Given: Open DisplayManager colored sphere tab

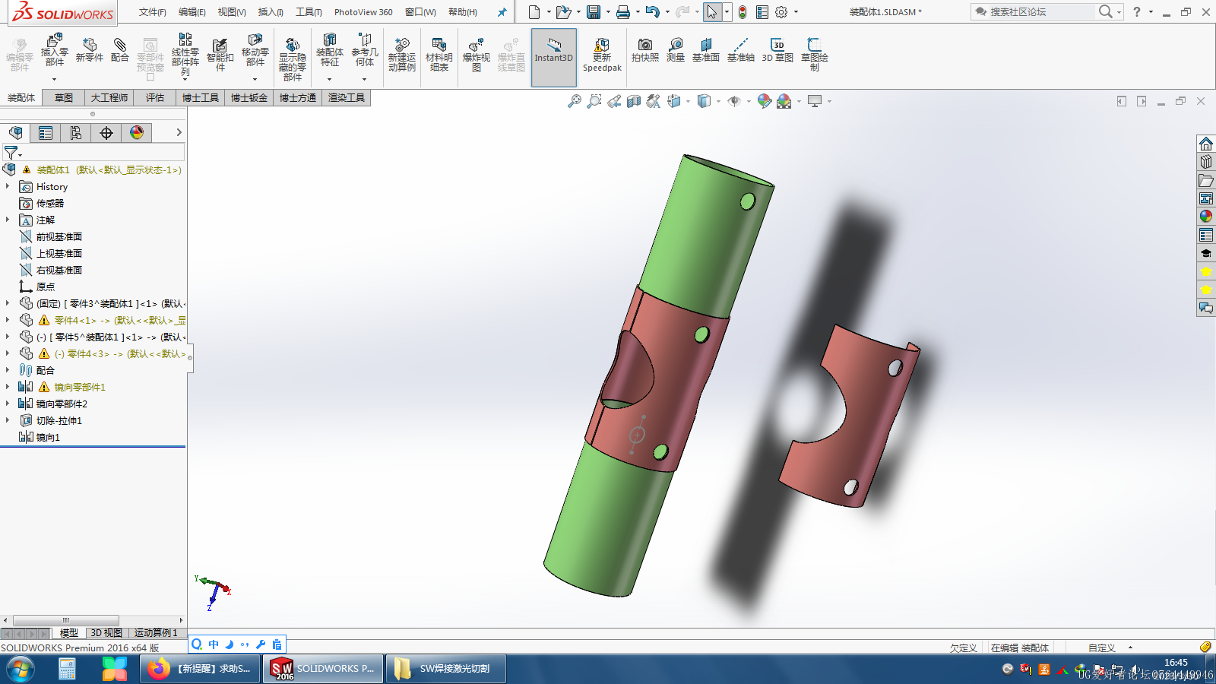Looking at the screenshot, I should pos(137,133).
